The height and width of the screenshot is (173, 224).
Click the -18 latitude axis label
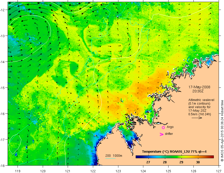coord(3,166)
